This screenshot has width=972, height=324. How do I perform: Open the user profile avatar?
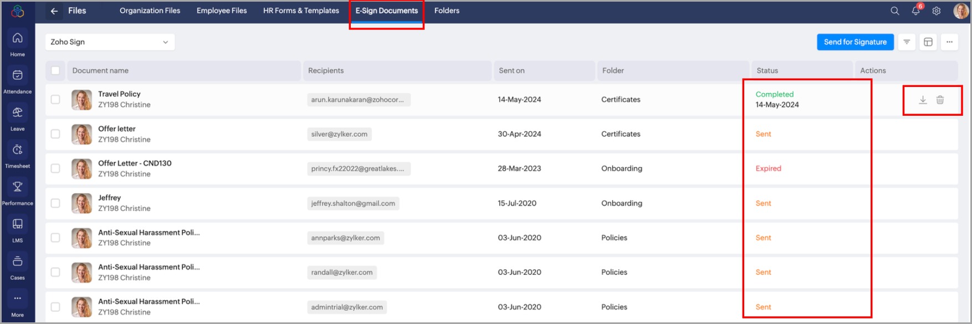pyautogui.click(x=960, y=11)
